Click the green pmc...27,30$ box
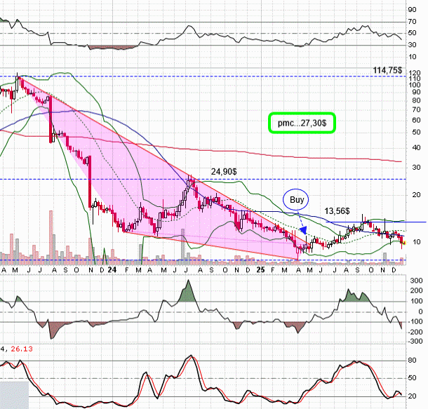Image resolution: width=428 pixels, height=409 pixels. pyautogui.click(x=304, y=123)
